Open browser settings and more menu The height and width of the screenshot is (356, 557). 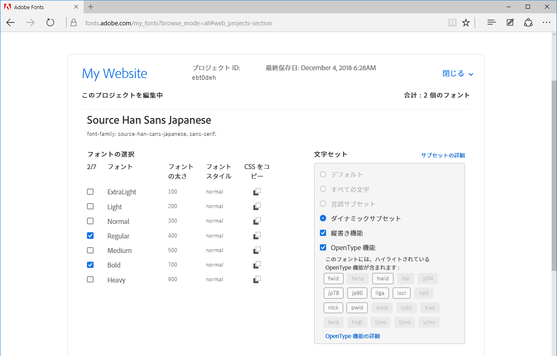pyautogui.click(x=547, y=23)
